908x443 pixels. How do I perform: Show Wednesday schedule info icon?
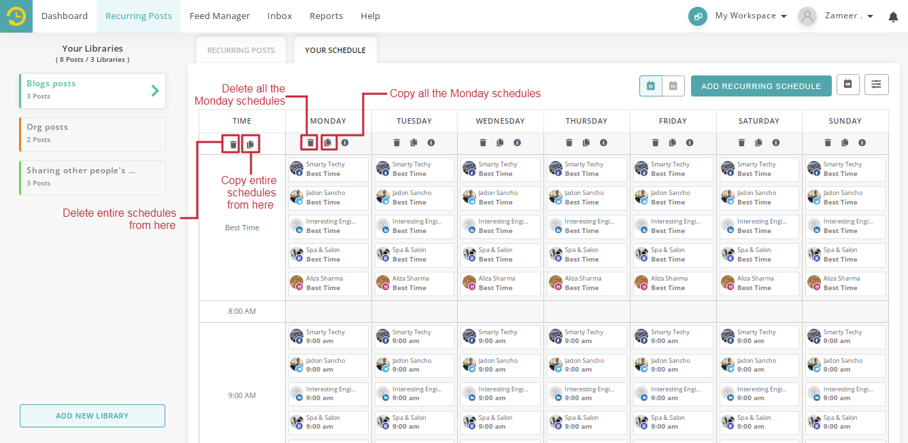click(517, 143)
